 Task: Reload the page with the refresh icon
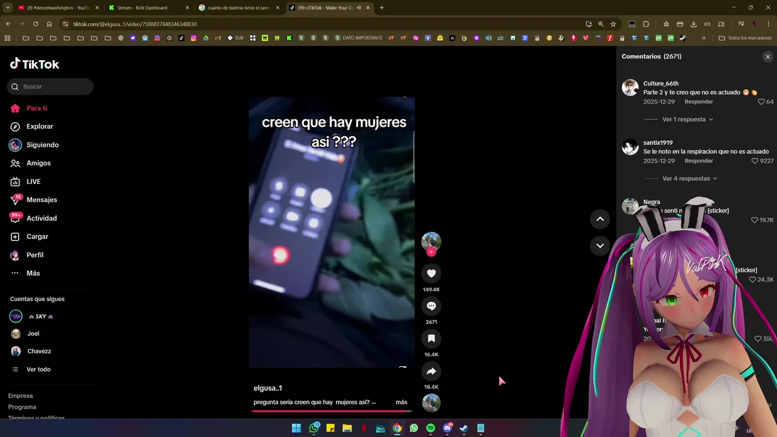point(35,24)
